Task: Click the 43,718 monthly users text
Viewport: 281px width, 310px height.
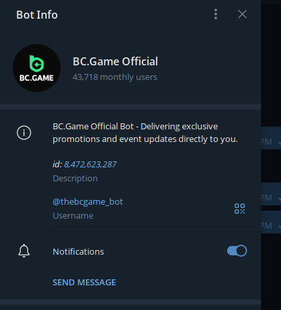Action: pyautogui.click(x=115, y=77)
